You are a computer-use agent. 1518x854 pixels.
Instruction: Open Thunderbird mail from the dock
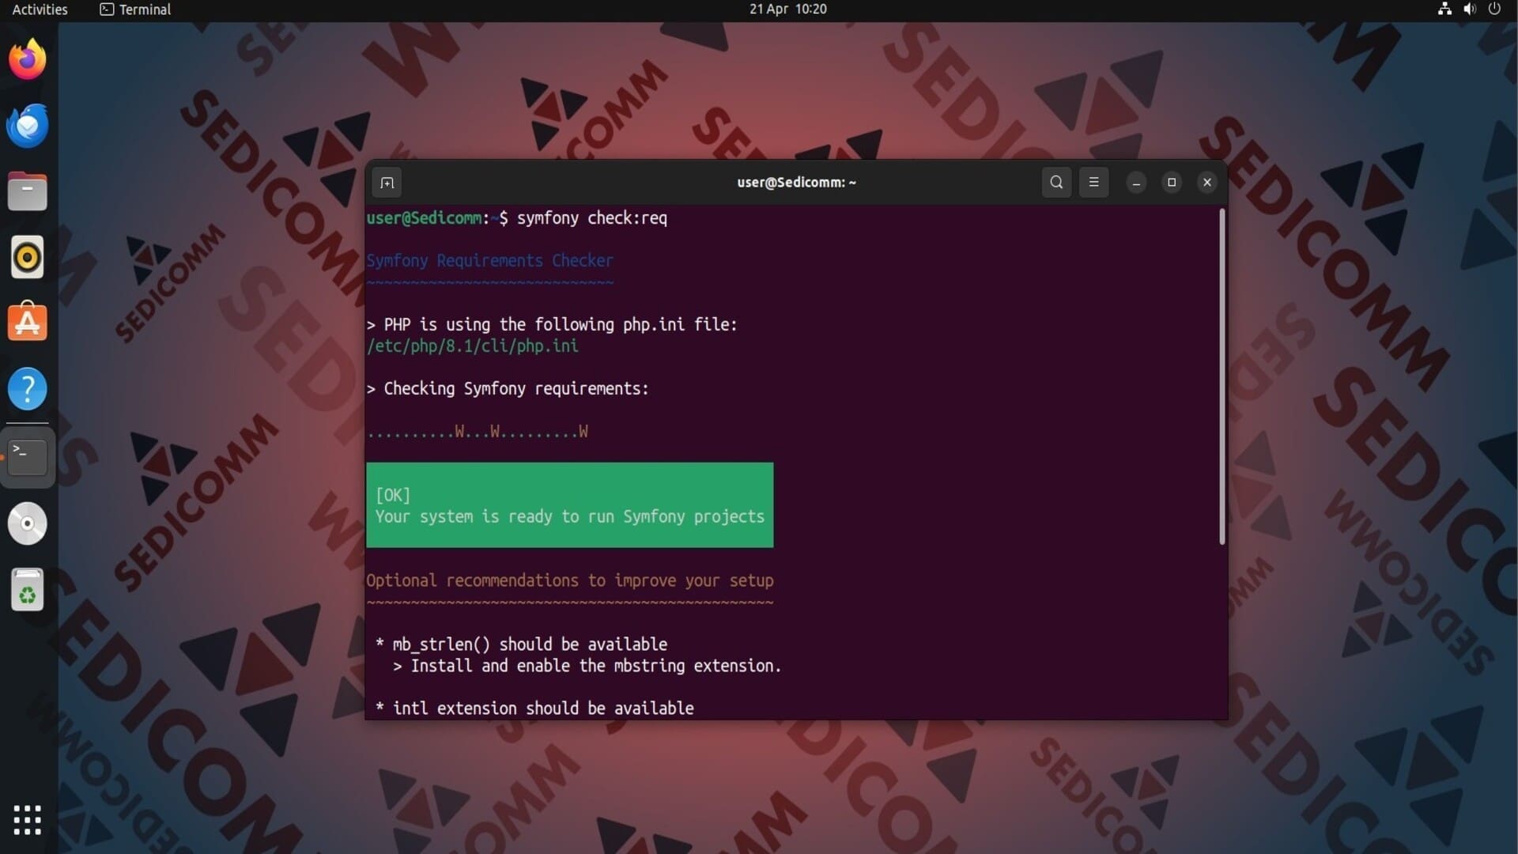click(x=28, y=126)
